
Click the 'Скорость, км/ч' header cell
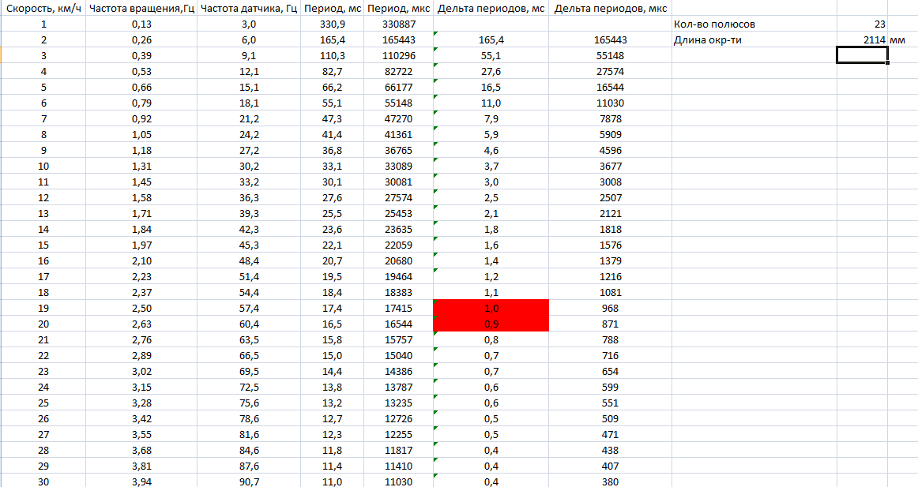click(x=43, y=9)
